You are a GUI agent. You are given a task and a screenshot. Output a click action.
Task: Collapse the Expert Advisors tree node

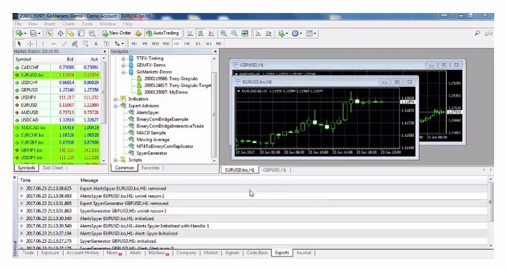tap(116, 105)
